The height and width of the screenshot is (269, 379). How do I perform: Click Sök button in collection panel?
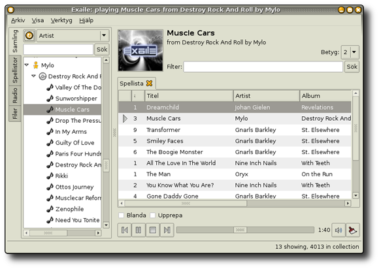[102, 50]
